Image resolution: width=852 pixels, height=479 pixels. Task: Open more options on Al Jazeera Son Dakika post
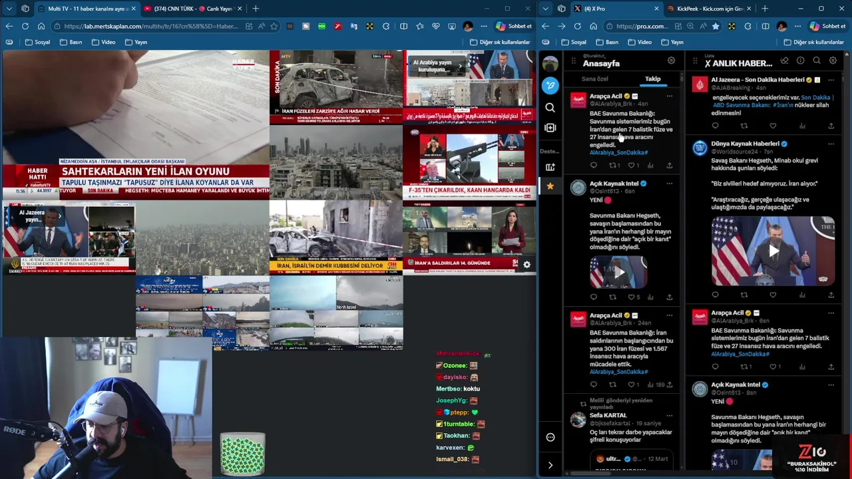[831, 80]
